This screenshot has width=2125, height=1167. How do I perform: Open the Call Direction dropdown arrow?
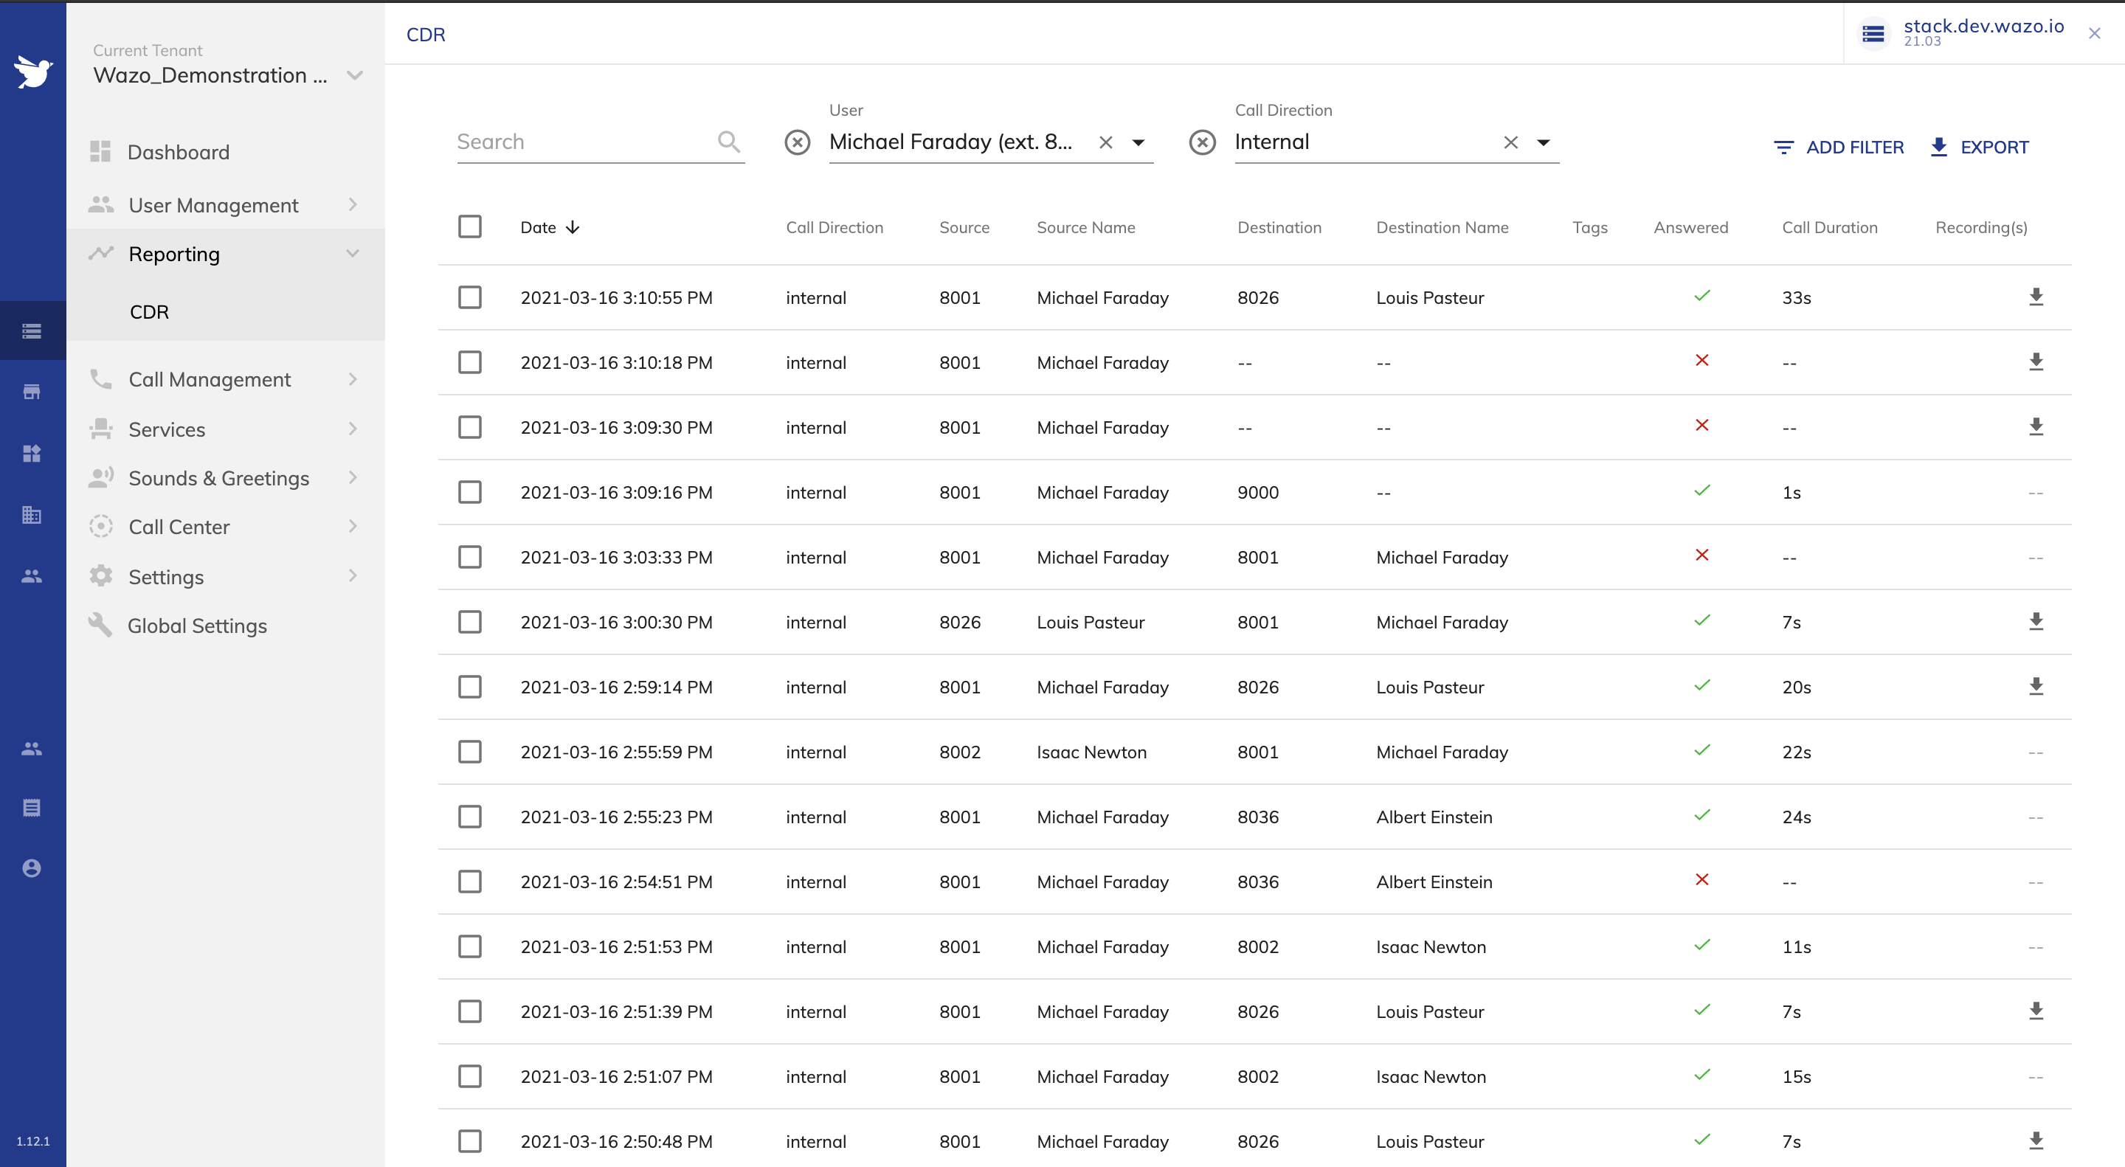click(x=1544, y=142)
